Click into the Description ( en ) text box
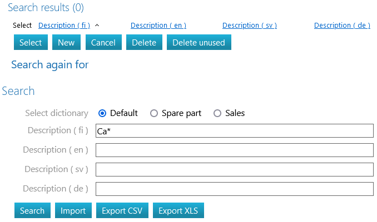Screen dimensions: 377x222 pyautogui.click(x=234, y=150)
